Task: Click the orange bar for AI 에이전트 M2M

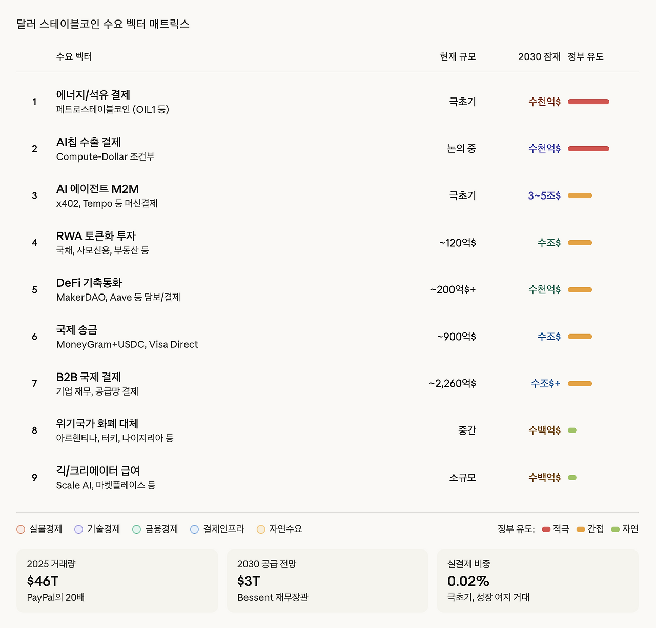Action: (580, 195)
